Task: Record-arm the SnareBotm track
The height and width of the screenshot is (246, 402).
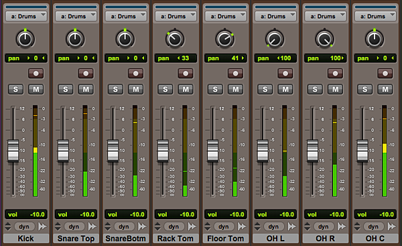Action: point(135,74)
